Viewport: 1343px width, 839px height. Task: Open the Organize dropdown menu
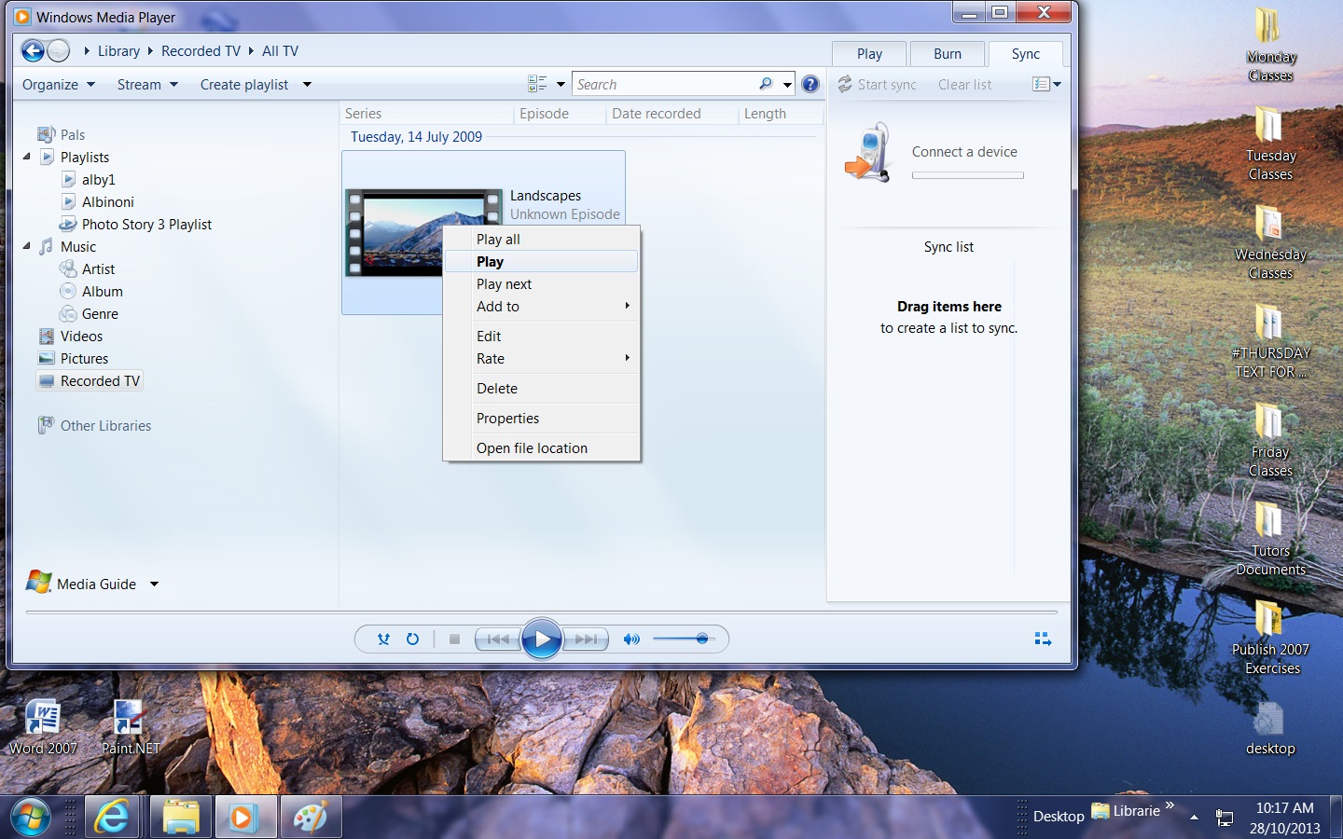[59, 84]
